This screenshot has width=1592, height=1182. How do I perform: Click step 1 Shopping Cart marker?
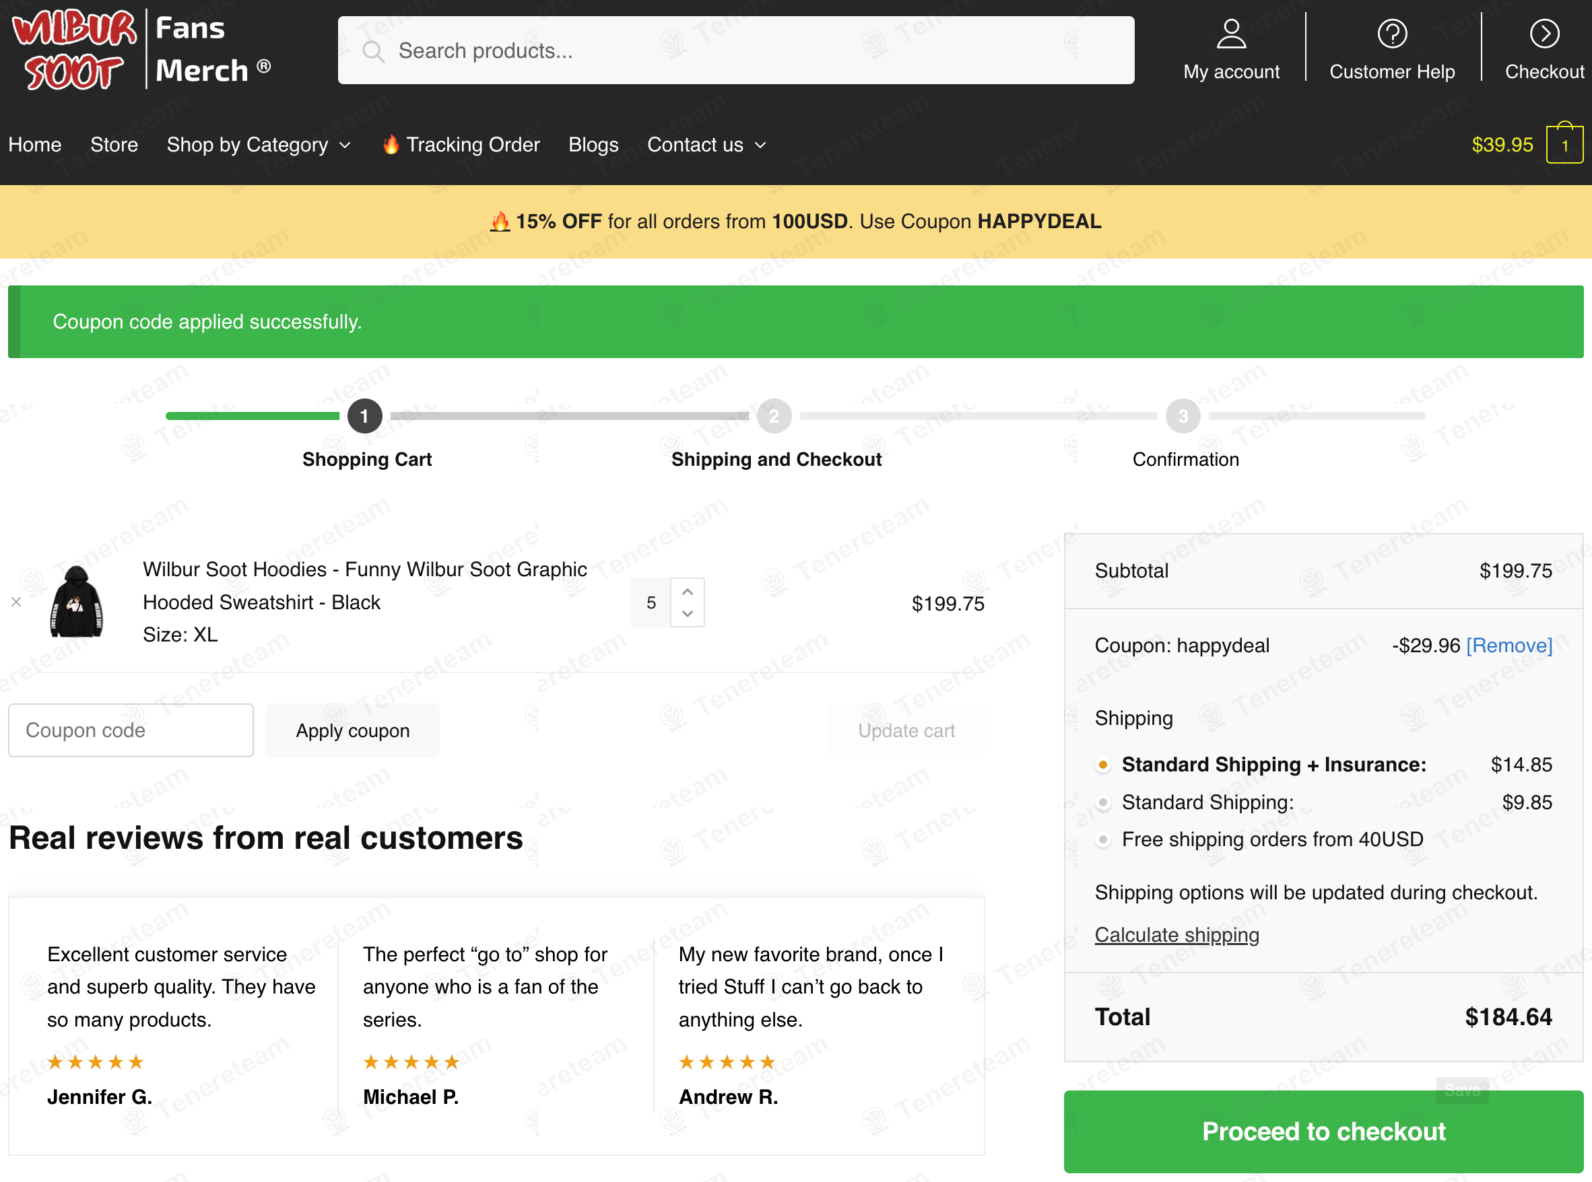(364, 416)
